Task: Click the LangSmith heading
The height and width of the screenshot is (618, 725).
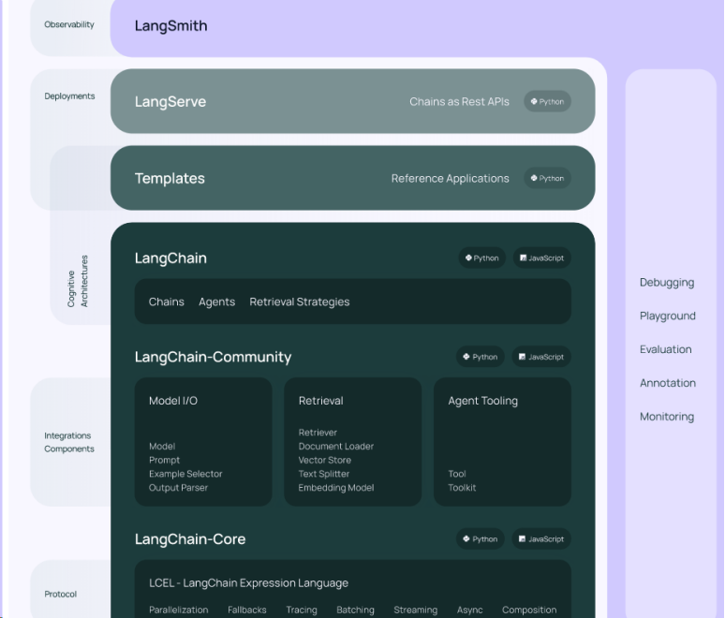Action: pos(170,26)
